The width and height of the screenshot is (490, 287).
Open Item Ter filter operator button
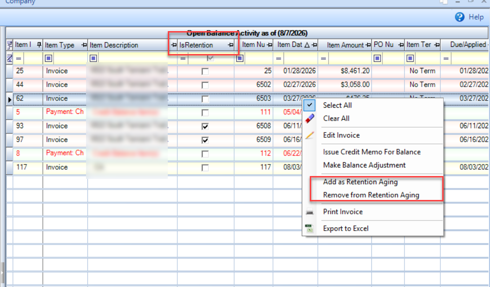[x=410, y=58]
